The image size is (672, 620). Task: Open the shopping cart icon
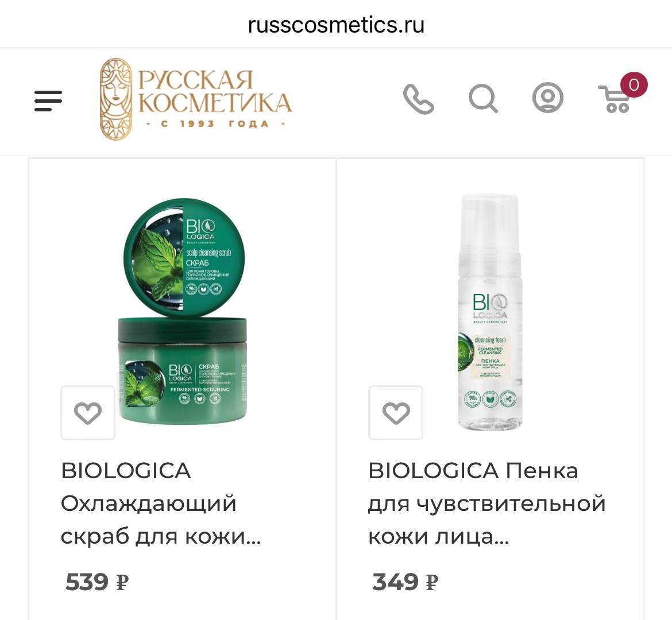click(x=615, y=99)
